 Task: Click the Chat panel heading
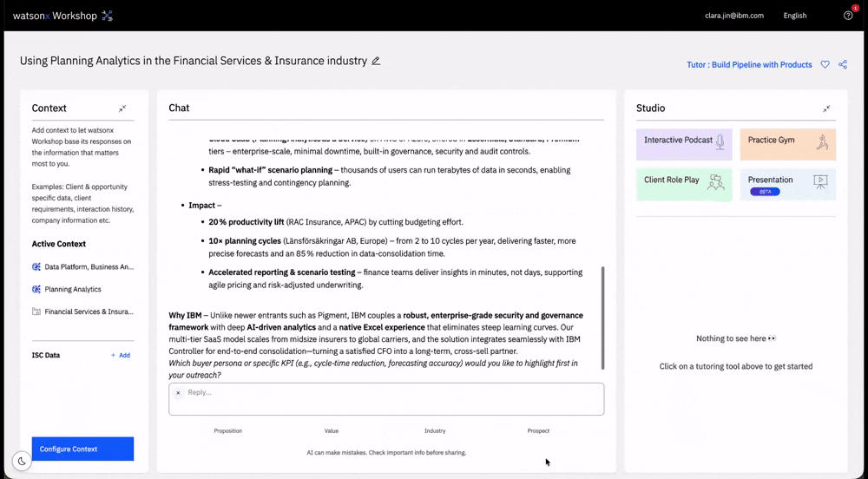pos(179,108)
